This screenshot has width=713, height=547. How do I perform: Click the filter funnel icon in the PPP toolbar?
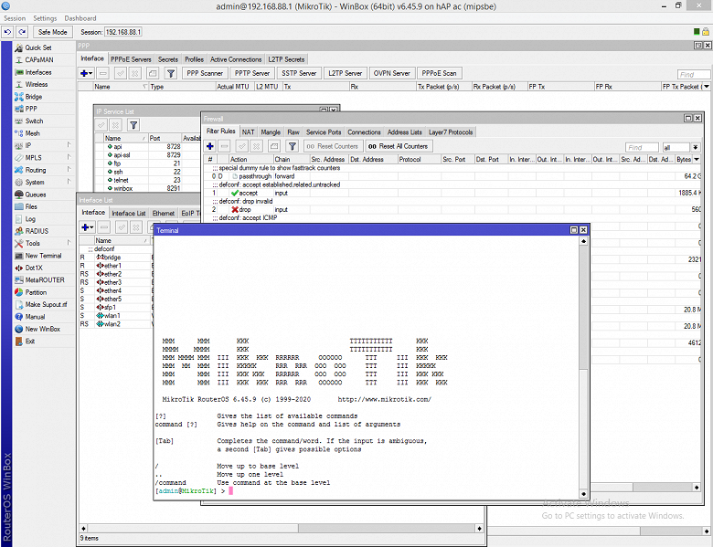(x=170, y=73)
